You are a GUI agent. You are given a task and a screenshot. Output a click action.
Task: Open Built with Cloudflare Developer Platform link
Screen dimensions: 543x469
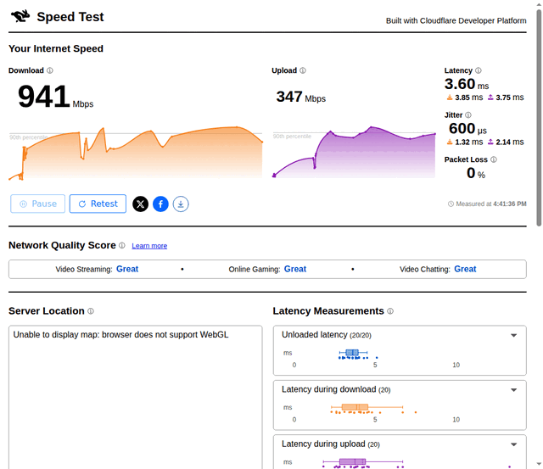point(456,20)
